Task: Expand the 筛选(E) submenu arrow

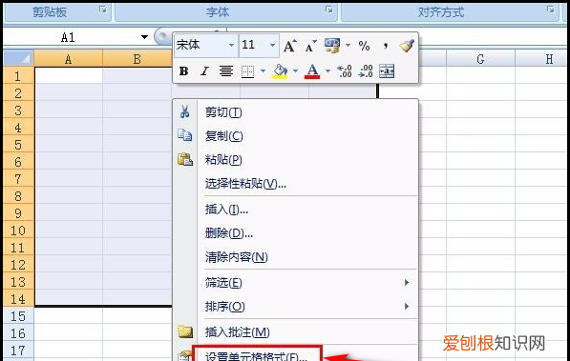Action: (407, 282)
